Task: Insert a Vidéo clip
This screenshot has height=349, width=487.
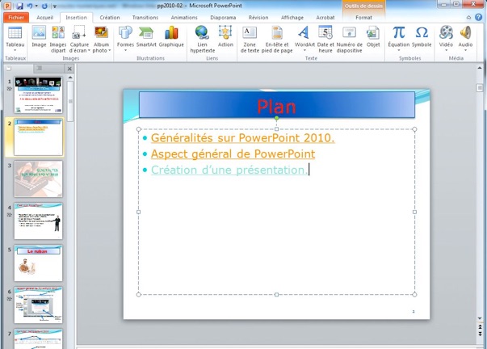Action: (446, 38)
